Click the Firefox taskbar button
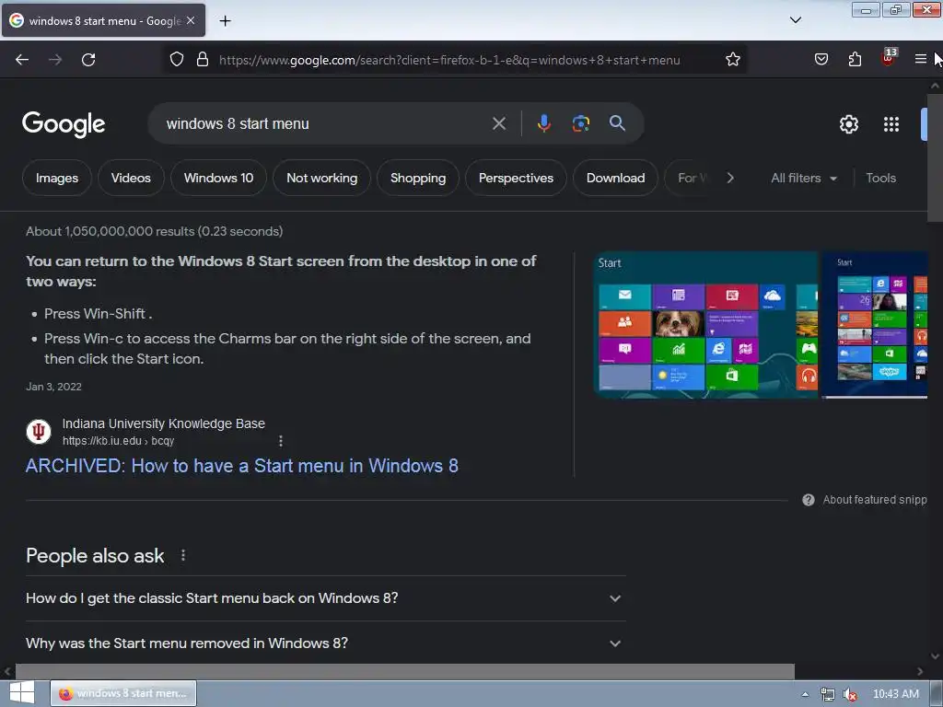This screenshot has height=707, width=943. click(x=123, y=693)
